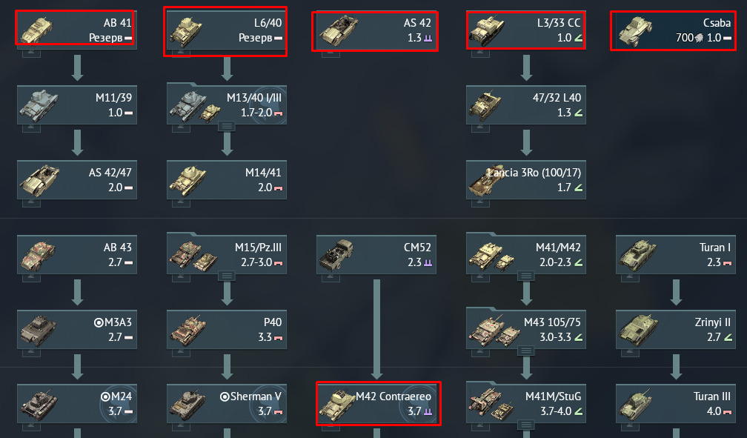This screenshot has width=747, height=438.
Task: Click the small tab under AB 41
Action: click(31, 53)
